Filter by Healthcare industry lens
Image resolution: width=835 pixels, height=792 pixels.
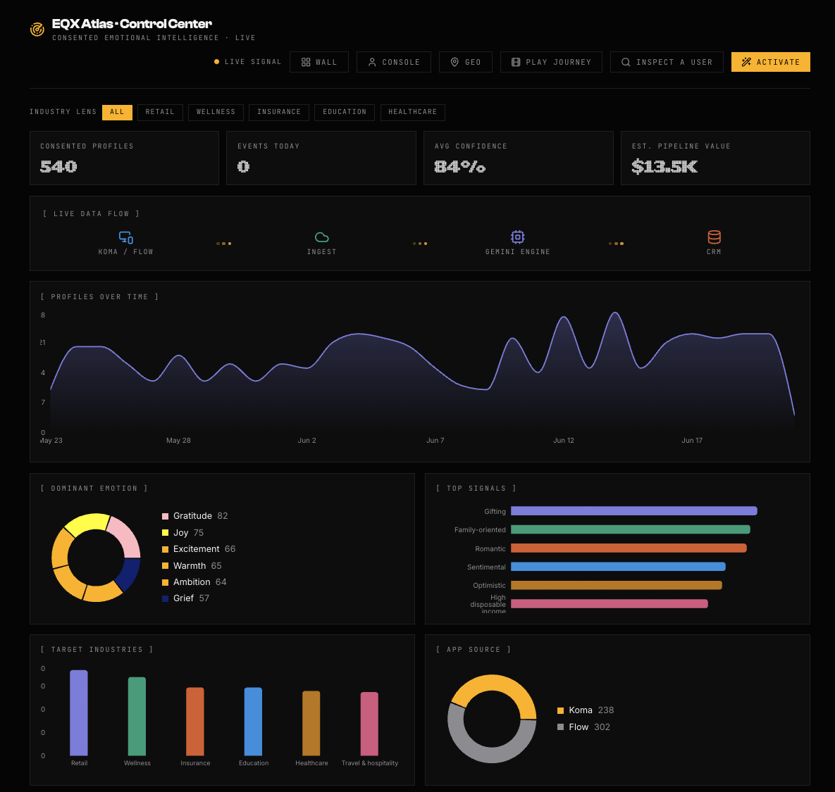click(413, 112)
